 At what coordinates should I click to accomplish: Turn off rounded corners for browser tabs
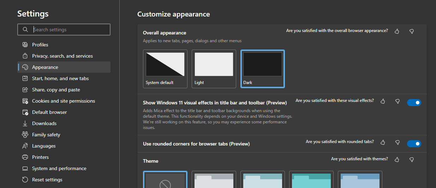click(x=414, y=144)
